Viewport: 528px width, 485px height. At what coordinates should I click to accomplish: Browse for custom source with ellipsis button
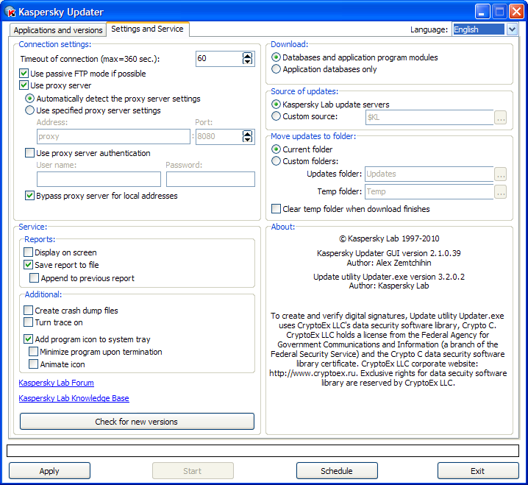click(x=500, y=118)
